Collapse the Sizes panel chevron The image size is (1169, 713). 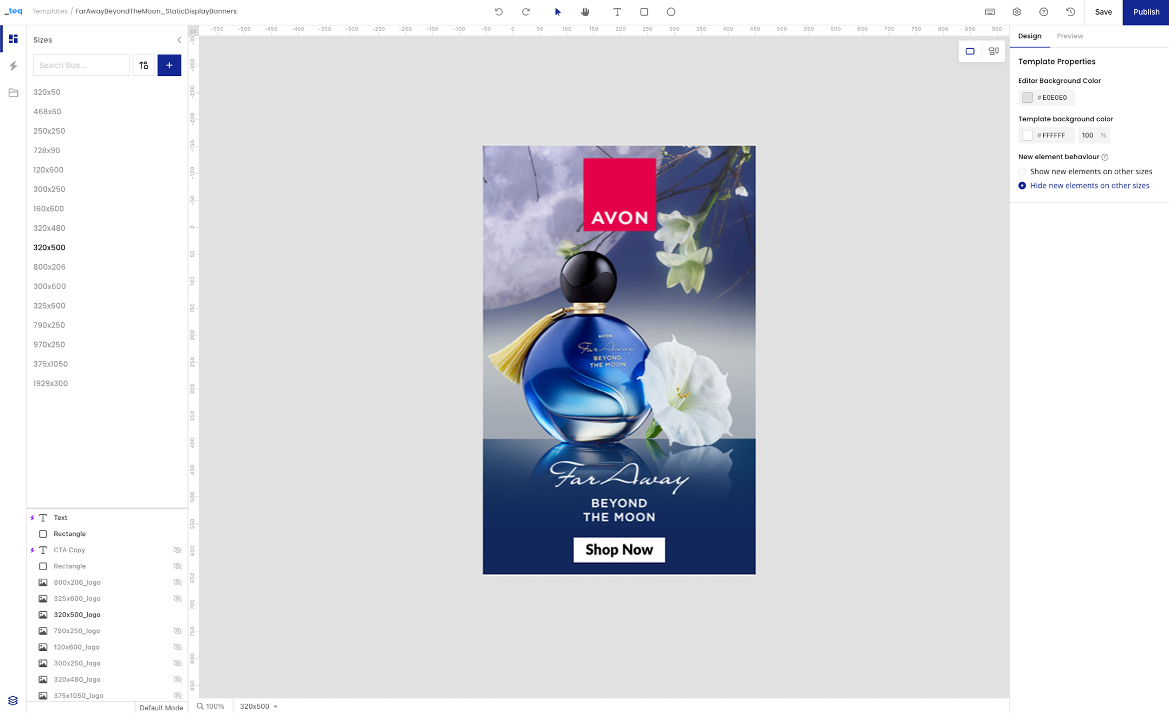(179, 40)
